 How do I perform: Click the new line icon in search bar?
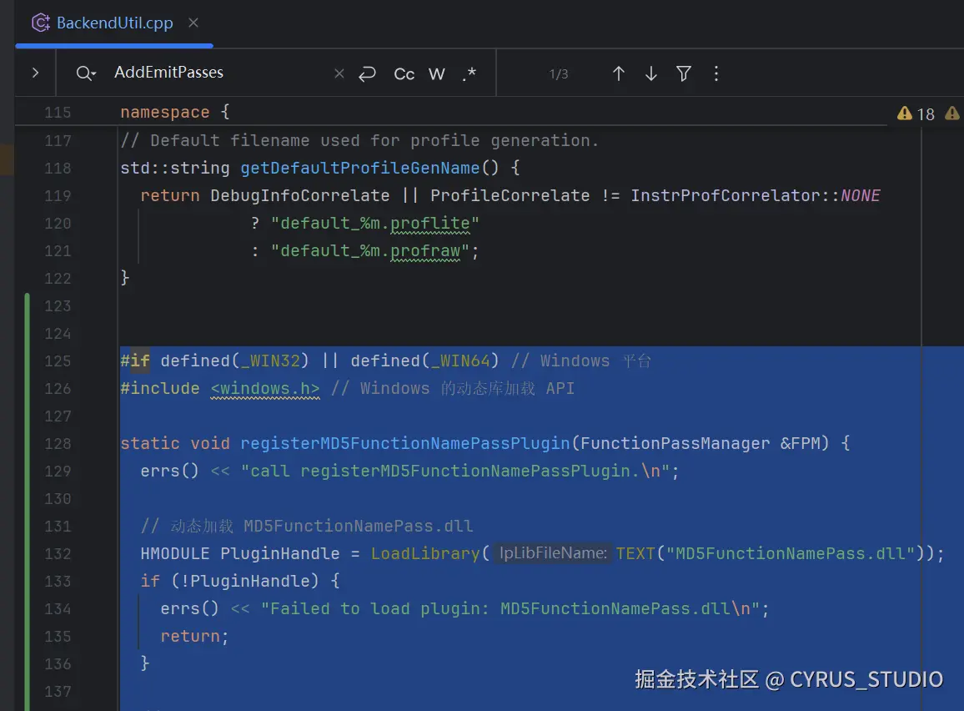tap(367, 73)
